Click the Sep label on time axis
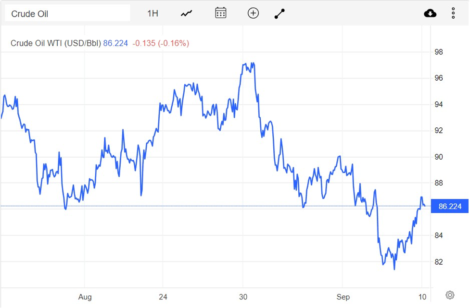 click(343, 296)
